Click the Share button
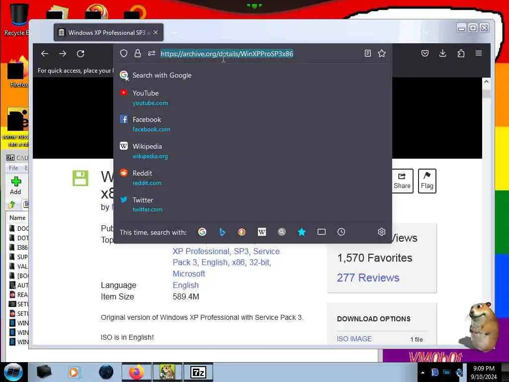 point(402,181)
